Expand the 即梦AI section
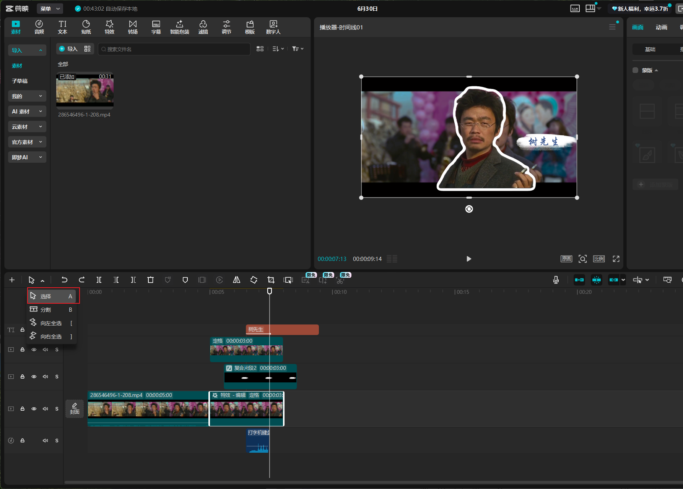The width and height of the screenshot is (683, 489). click(x=27, y=157)
